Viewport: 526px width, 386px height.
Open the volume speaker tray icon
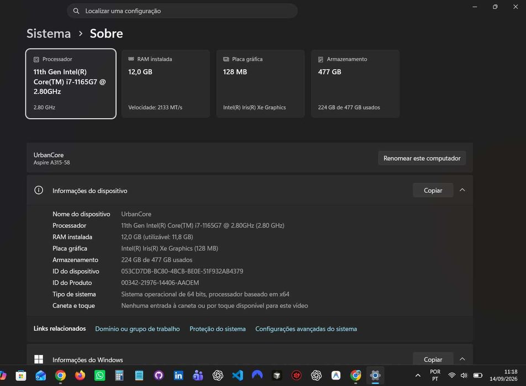coord(464,376)
